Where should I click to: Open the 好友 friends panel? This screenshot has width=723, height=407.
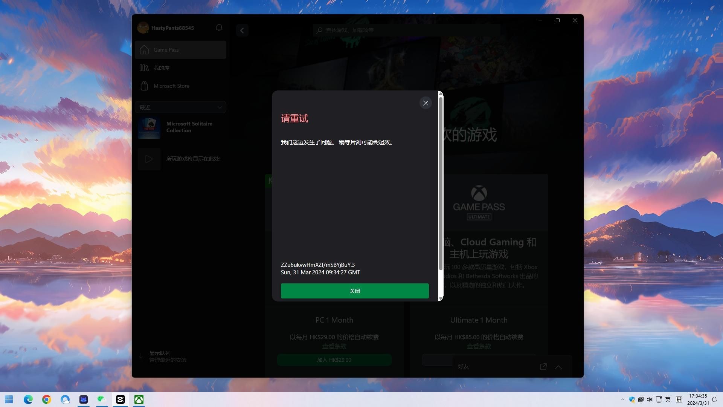pyautogui.click(x=464, y=366)
